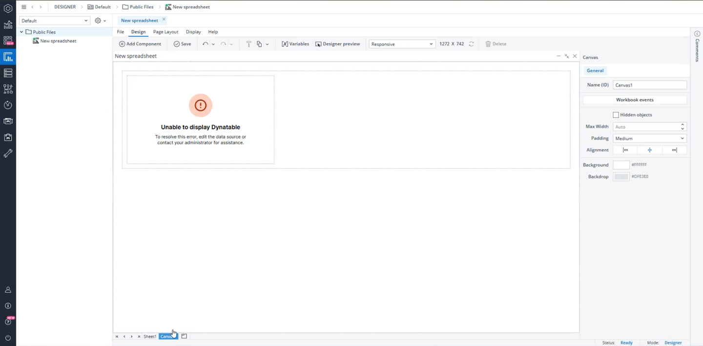The image size is (703, 346).
Task: Click the Add Component button
Action: [140, 44]
